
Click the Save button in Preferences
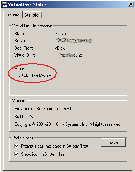(x=113, y=142)
